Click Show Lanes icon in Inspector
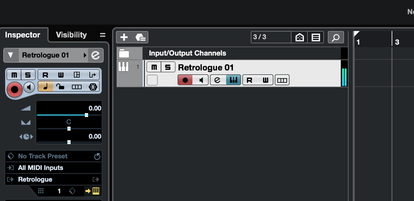This screenshot has height=201, width=414. [x=76, y=87]
